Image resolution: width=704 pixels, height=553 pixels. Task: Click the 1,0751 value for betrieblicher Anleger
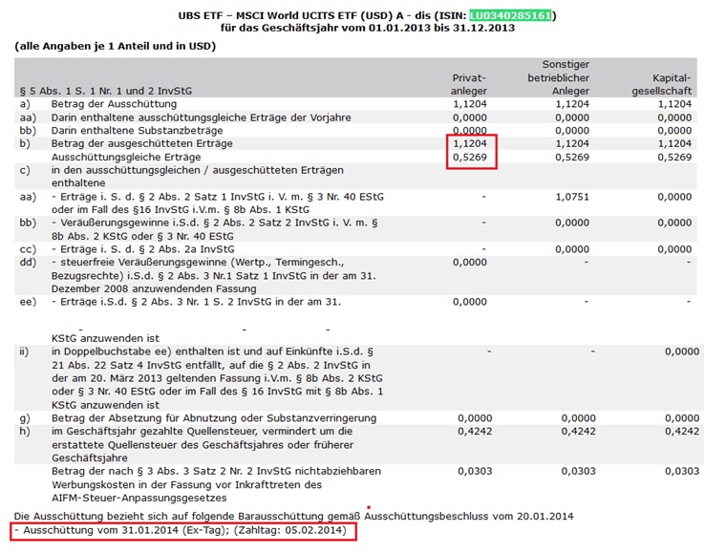(572, 197)
